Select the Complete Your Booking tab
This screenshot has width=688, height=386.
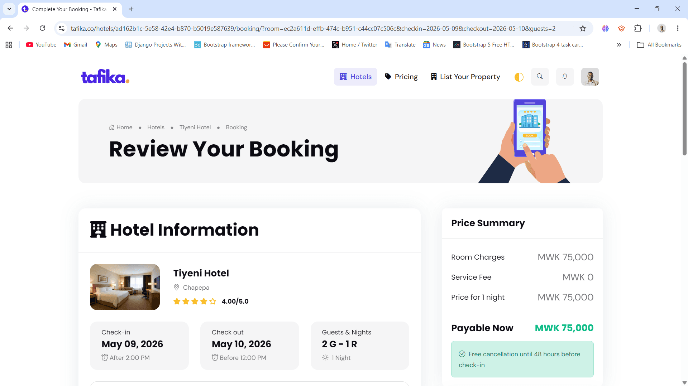click(69, 9)
